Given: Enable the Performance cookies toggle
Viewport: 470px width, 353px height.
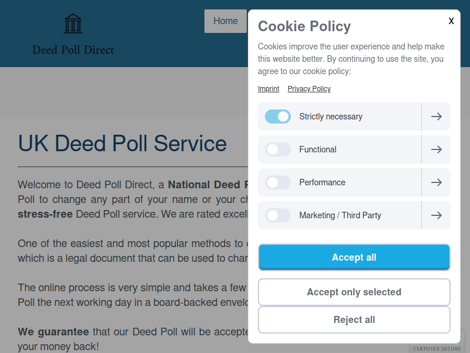Looking at the screenshot, I should [278, 182].
